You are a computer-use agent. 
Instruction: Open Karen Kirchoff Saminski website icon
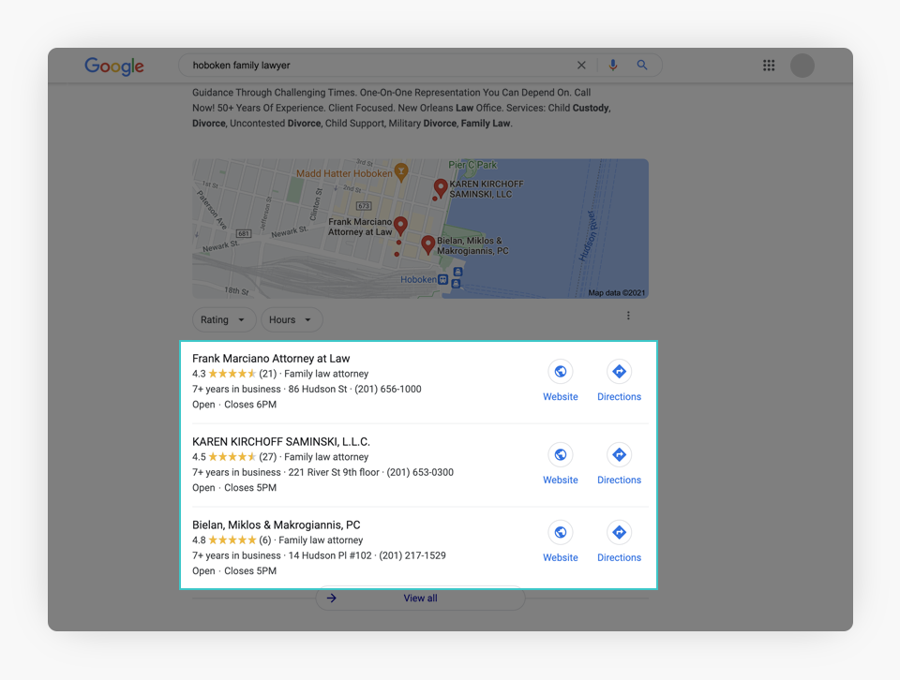[x=561, y=455]
